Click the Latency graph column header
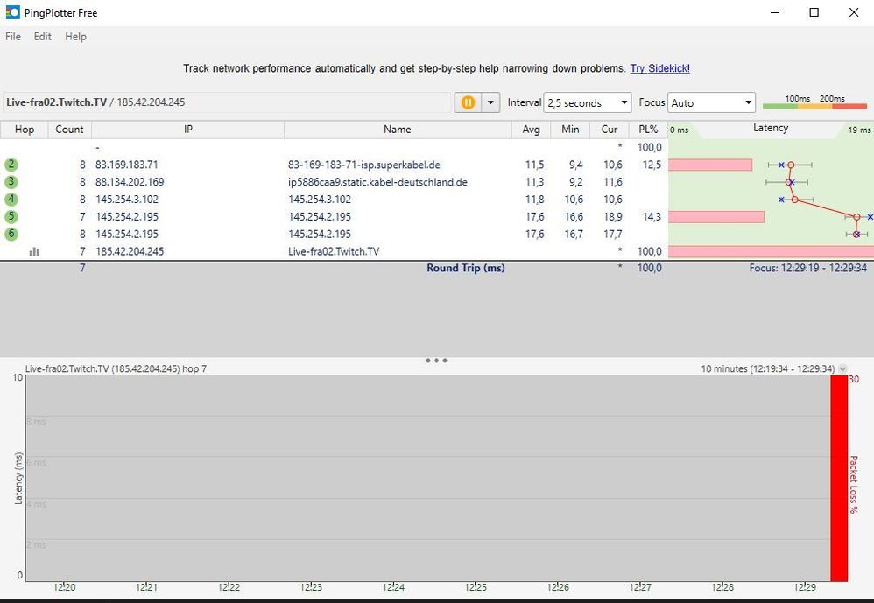 771,128
